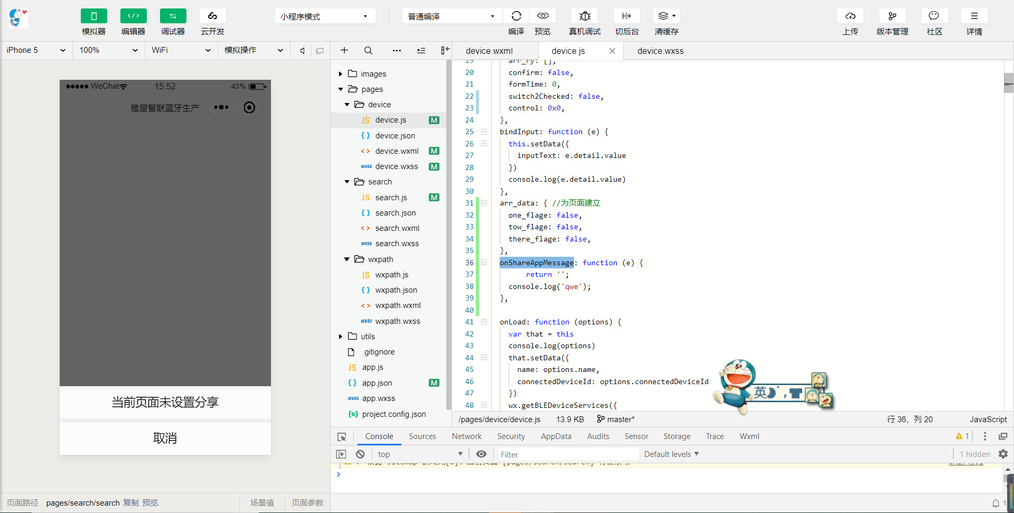The image size is (1014, 513).
Task: Add a new file with plus icon
Action: coord(344,50)
